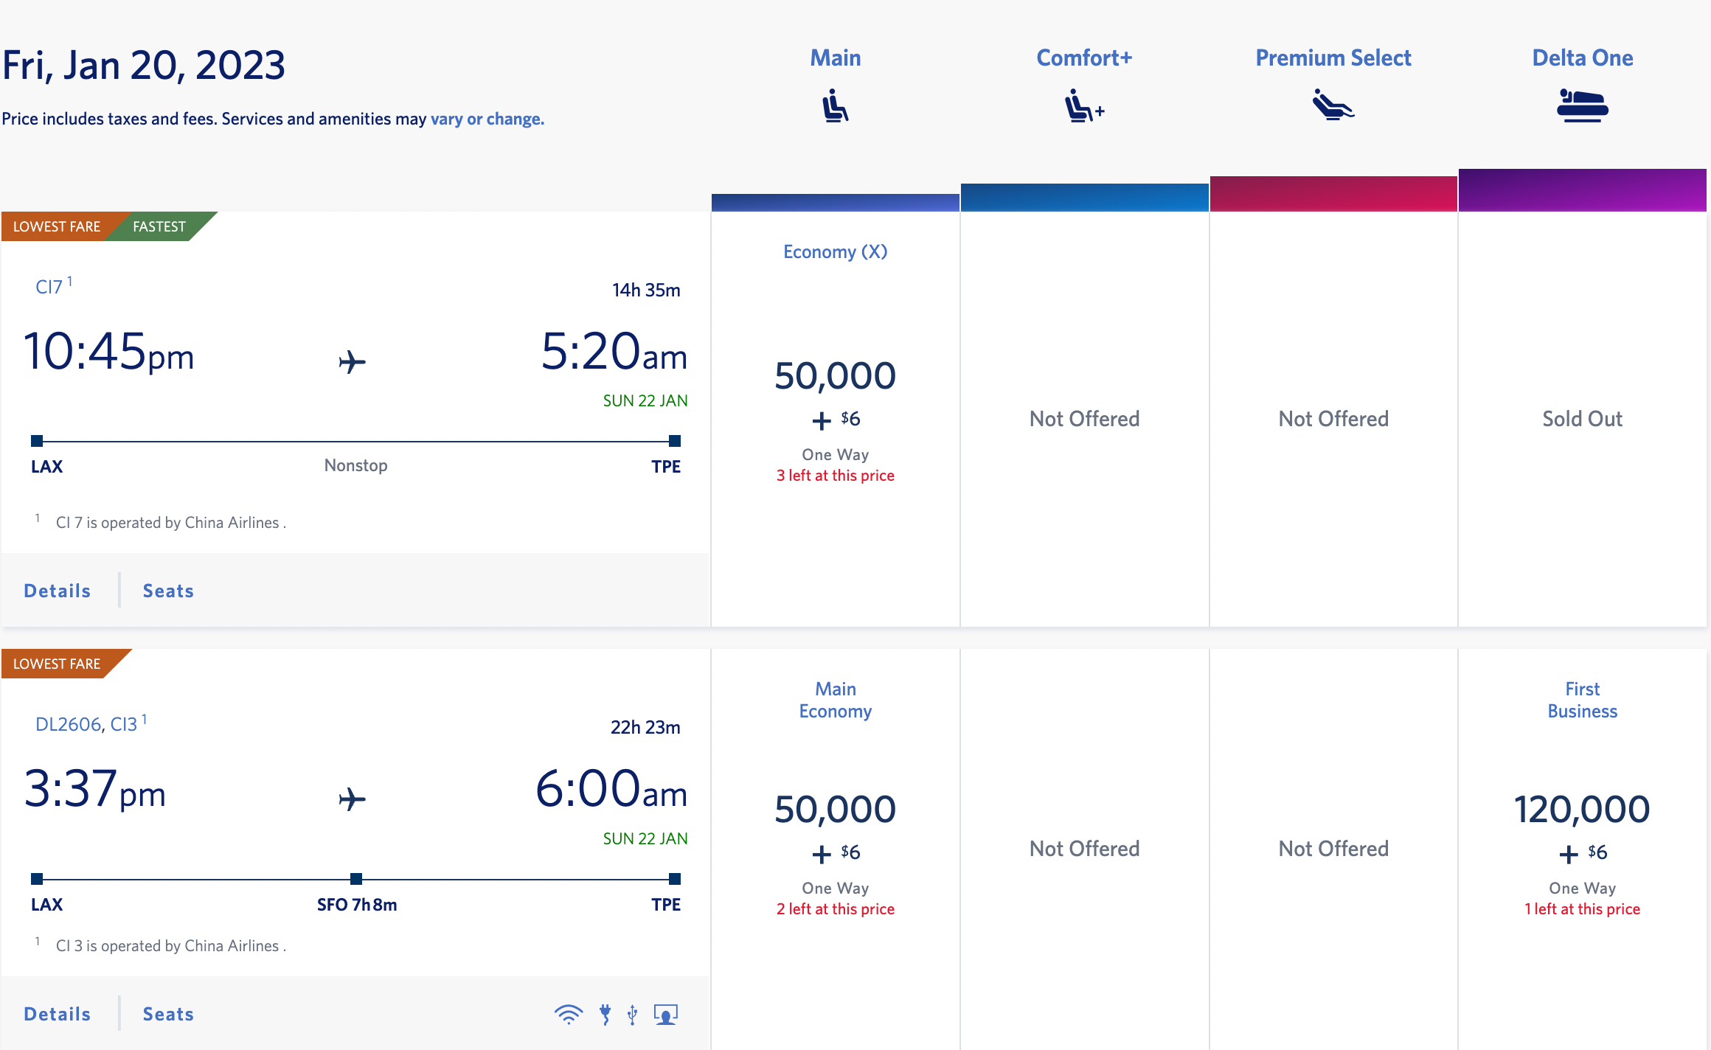The width and height of the screenshot is (1711, 1050).
Task: Open the Economy (X) fare details
Action: (835, 251)
